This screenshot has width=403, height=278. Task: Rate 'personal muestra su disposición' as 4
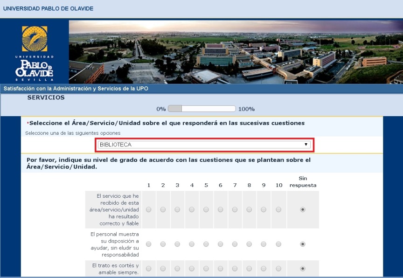192,244
